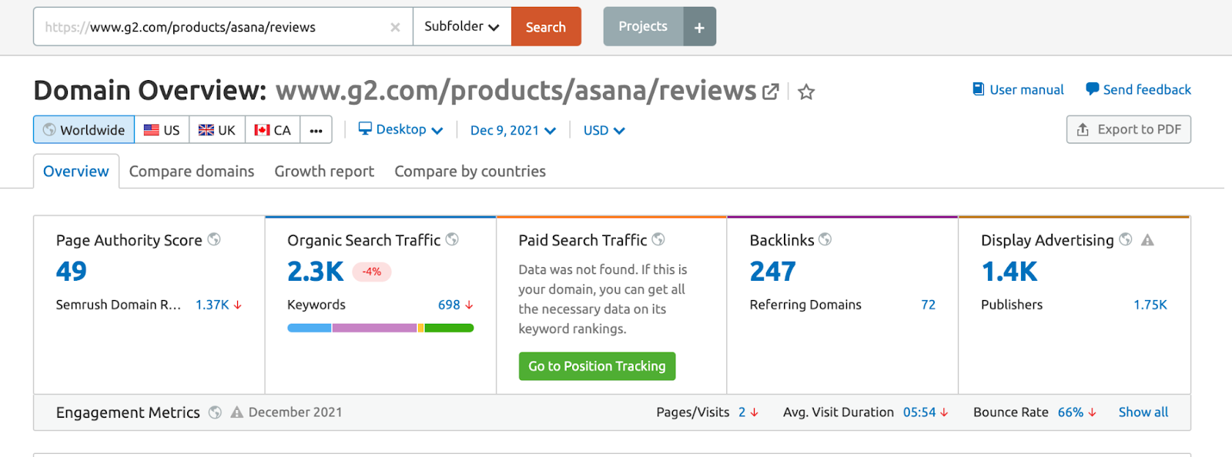
Task: Open the Referring Domains value 72
Action: click(928, 305)
